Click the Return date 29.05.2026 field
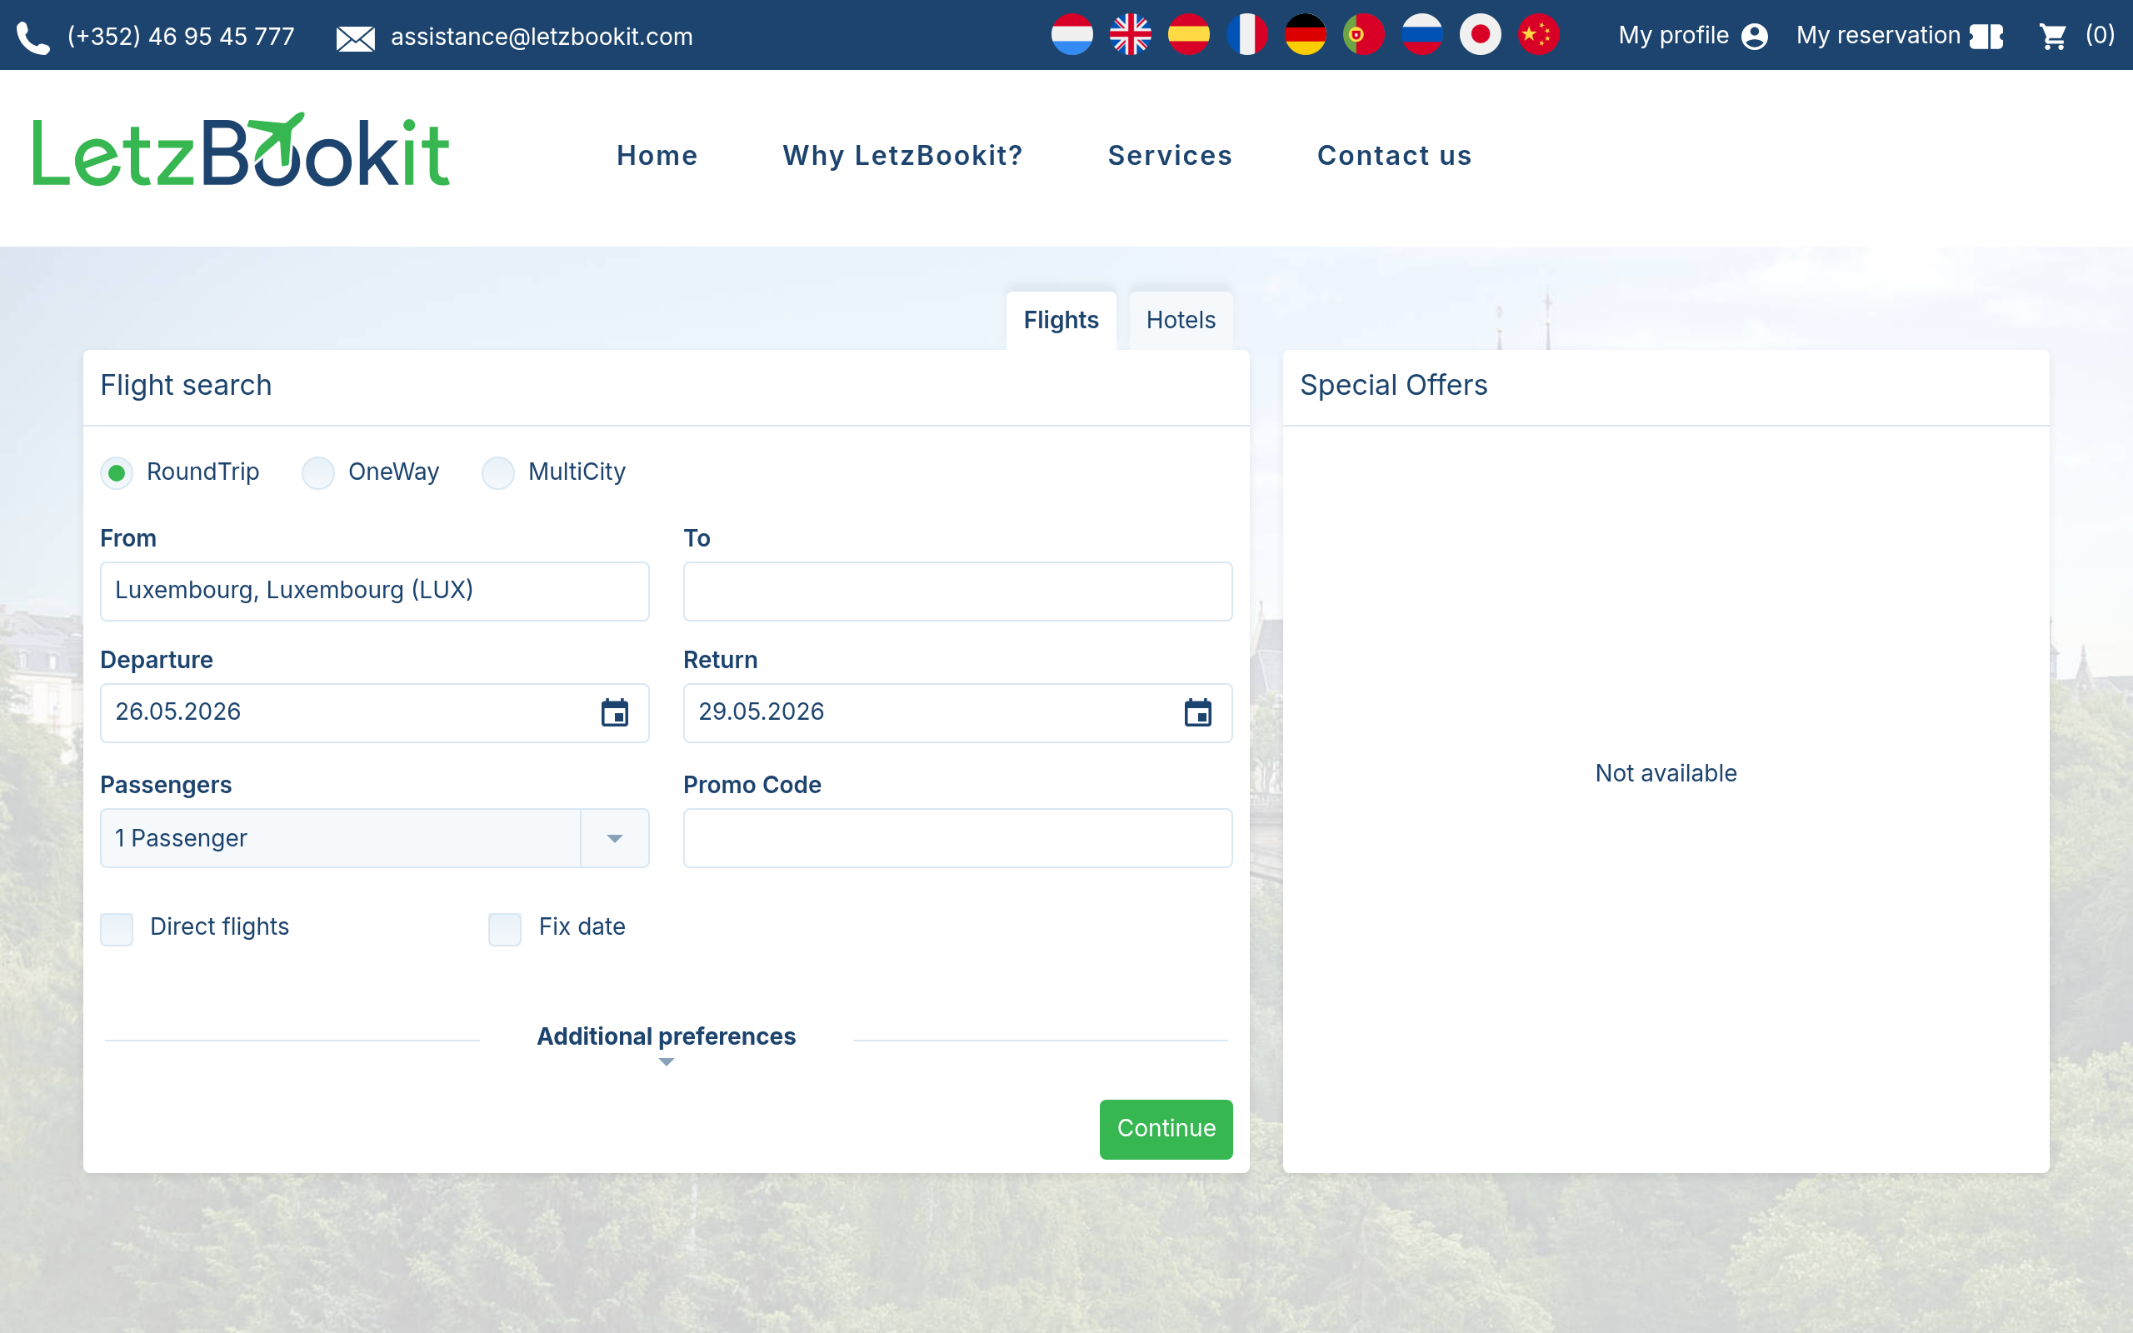Screen dimensions: 2133x1333 pos(958,713)
